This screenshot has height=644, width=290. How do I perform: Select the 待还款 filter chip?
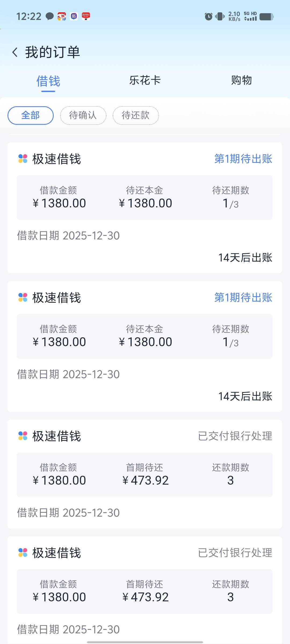(x=136, y=115)
